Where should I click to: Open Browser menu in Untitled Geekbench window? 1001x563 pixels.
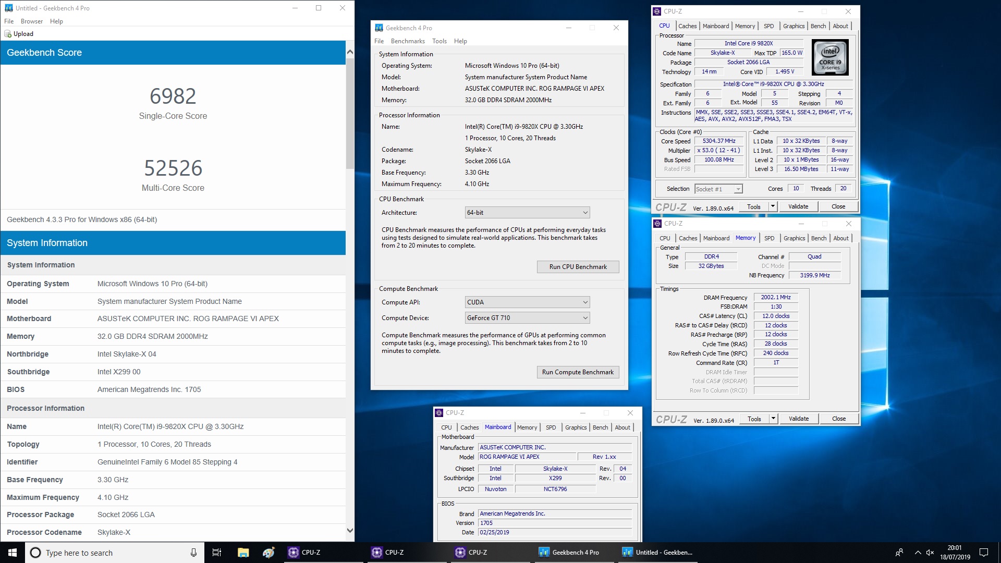[32, 21]
